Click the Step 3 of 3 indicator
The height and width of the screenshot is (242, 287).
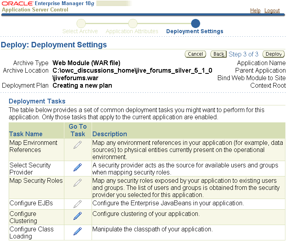(x=244, y=54)
